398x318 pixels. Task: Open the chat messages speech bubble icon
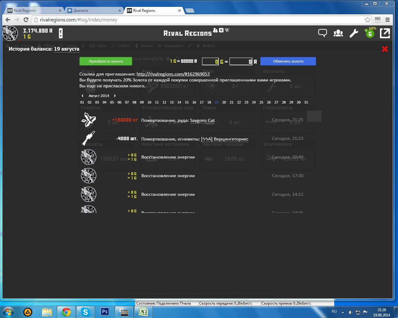[x=323, y=33]
